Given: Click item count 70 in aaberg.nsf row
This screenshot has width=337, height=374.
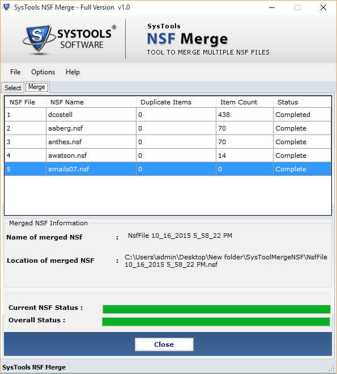Looking at the screenshot, I should tap(245, 128).
